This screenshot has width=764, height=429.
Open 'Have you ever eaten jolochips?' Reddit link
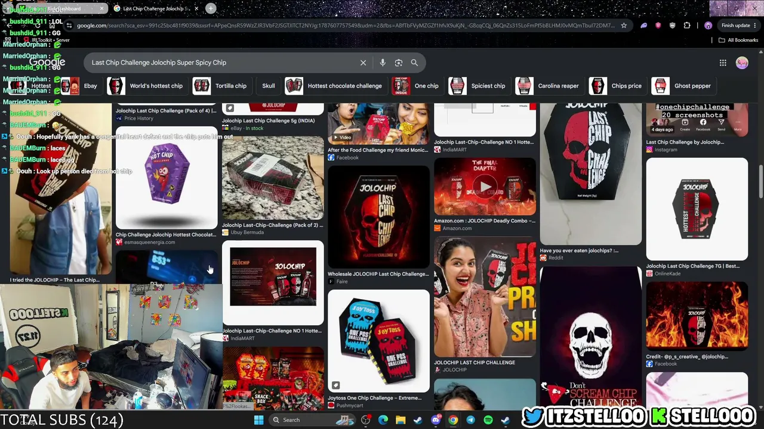pos(579,251)
